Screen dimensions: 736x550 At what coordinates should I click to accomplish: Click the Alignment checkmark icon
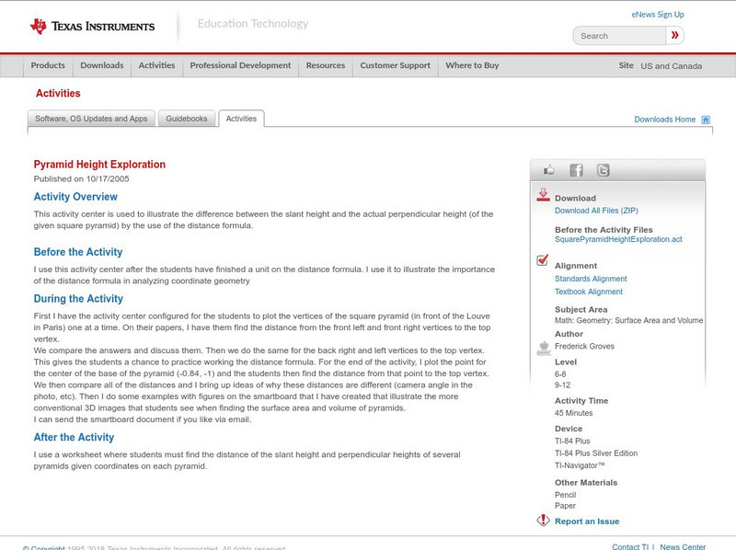[x=542, y=259]
